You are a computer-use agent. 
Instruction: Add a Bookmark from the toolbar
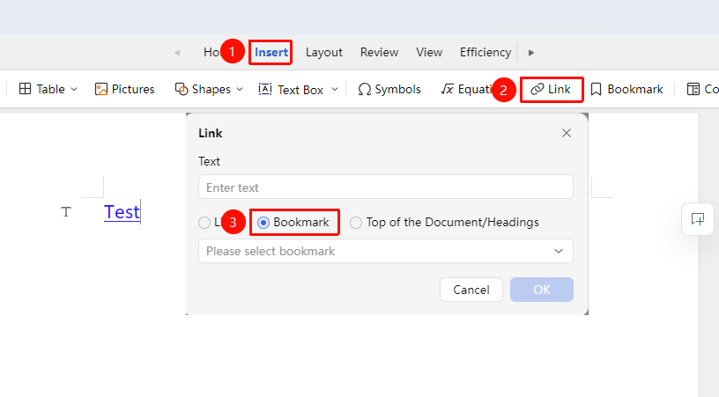[x=626, y=89]
